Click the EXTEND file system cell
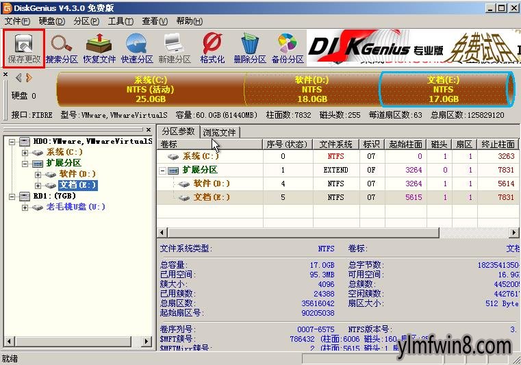Screen dimensions: 521x365 336,171
